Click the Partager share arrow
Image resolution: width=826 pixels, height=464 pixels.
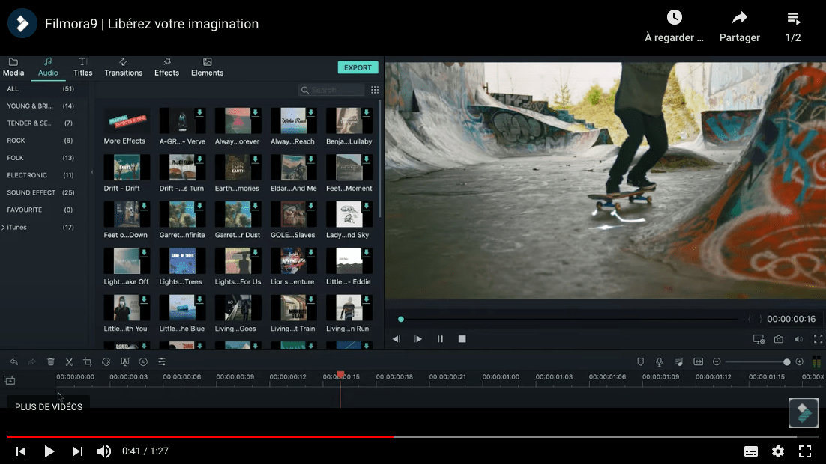740,18
